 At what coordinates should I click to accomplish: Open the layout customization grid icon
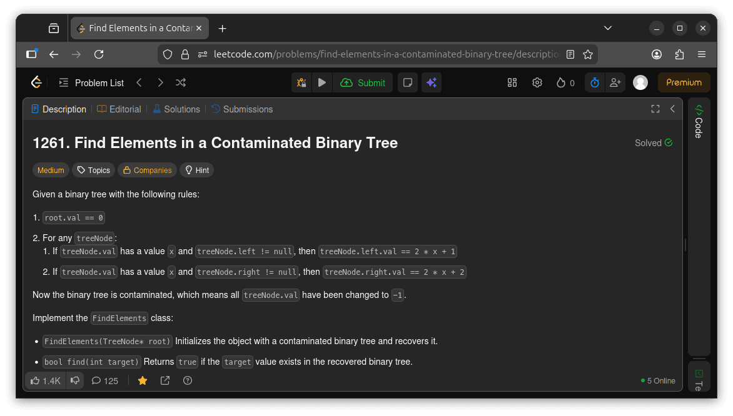512,82
